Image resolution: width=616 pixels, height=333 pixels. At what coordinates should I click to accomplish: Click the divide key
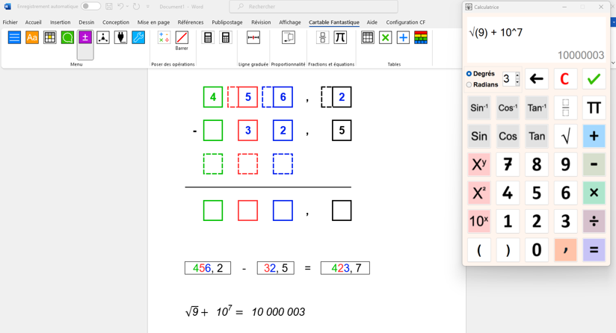[594, 221]
